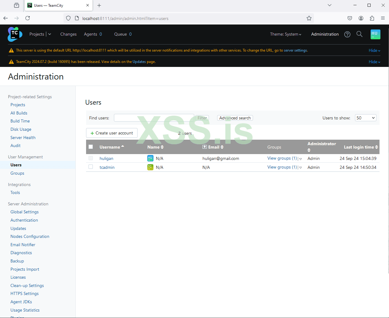
Task: Click Create user account button
Action: pos(111,133)
